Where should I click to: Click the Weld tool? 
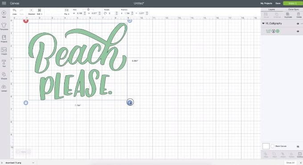point(274,155)
